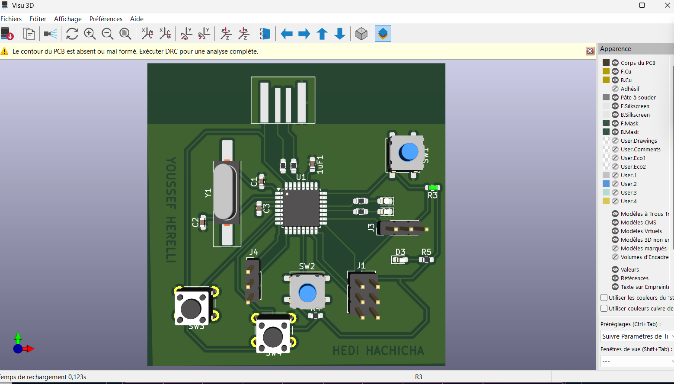Toggle orthographic projection cube icon
This screenshot has height=384, width=674.
click(361, 34)
